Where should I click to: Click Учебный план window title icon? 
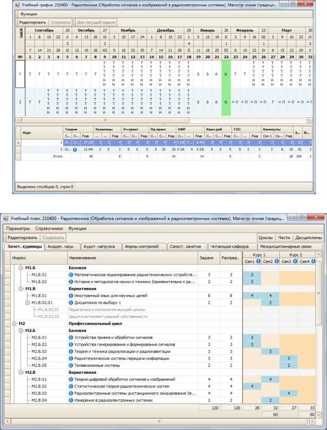tap(6, 218)
